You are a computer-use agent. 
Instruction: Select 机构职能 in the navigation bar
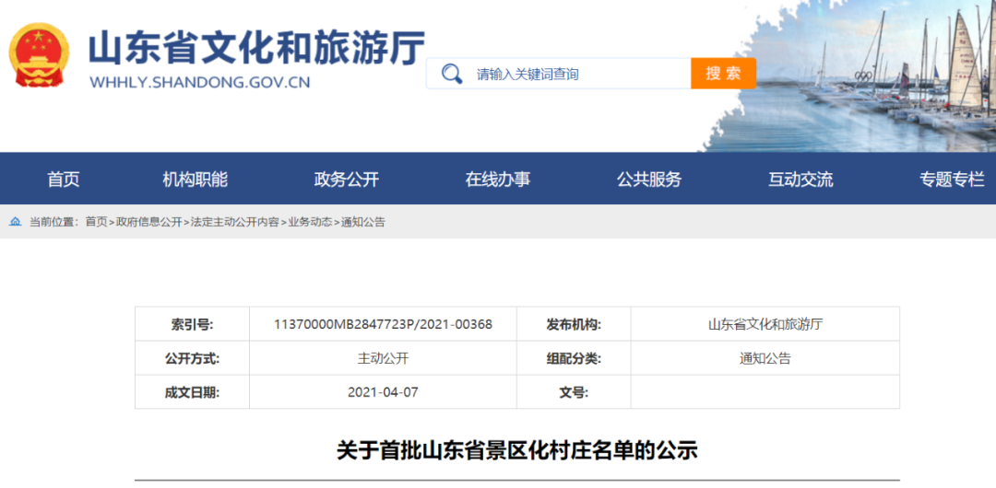tap(195, 180)
